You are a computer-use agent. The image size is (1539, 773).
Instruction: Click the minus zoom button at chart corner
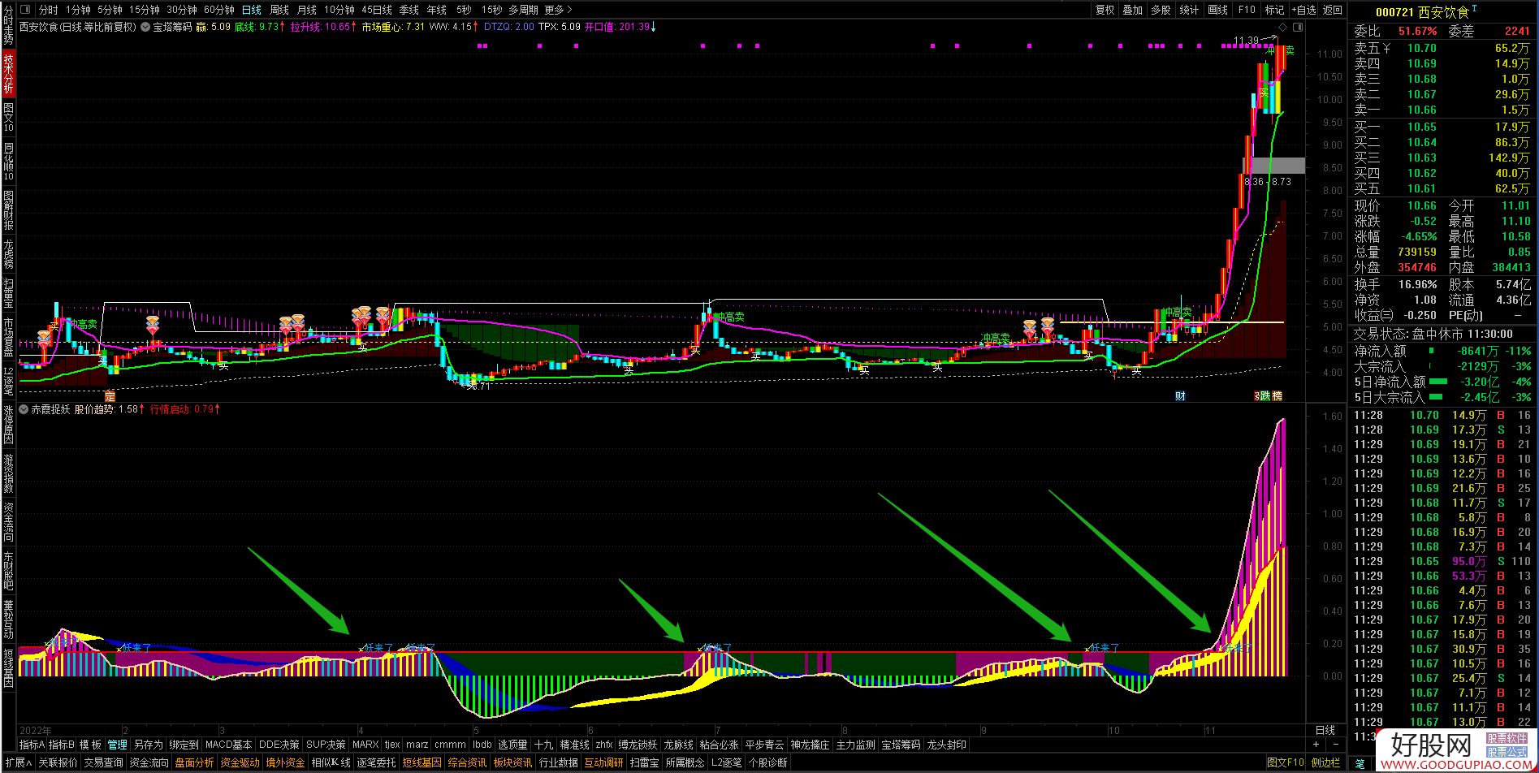click(x=1335, y=745)
